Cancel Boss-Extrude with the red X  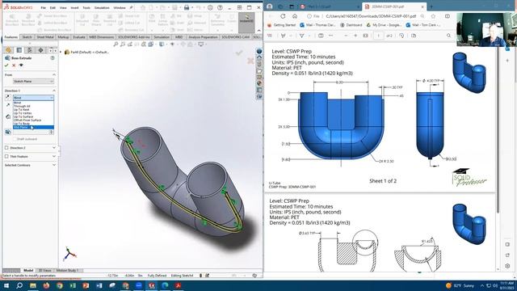[14, 65]
